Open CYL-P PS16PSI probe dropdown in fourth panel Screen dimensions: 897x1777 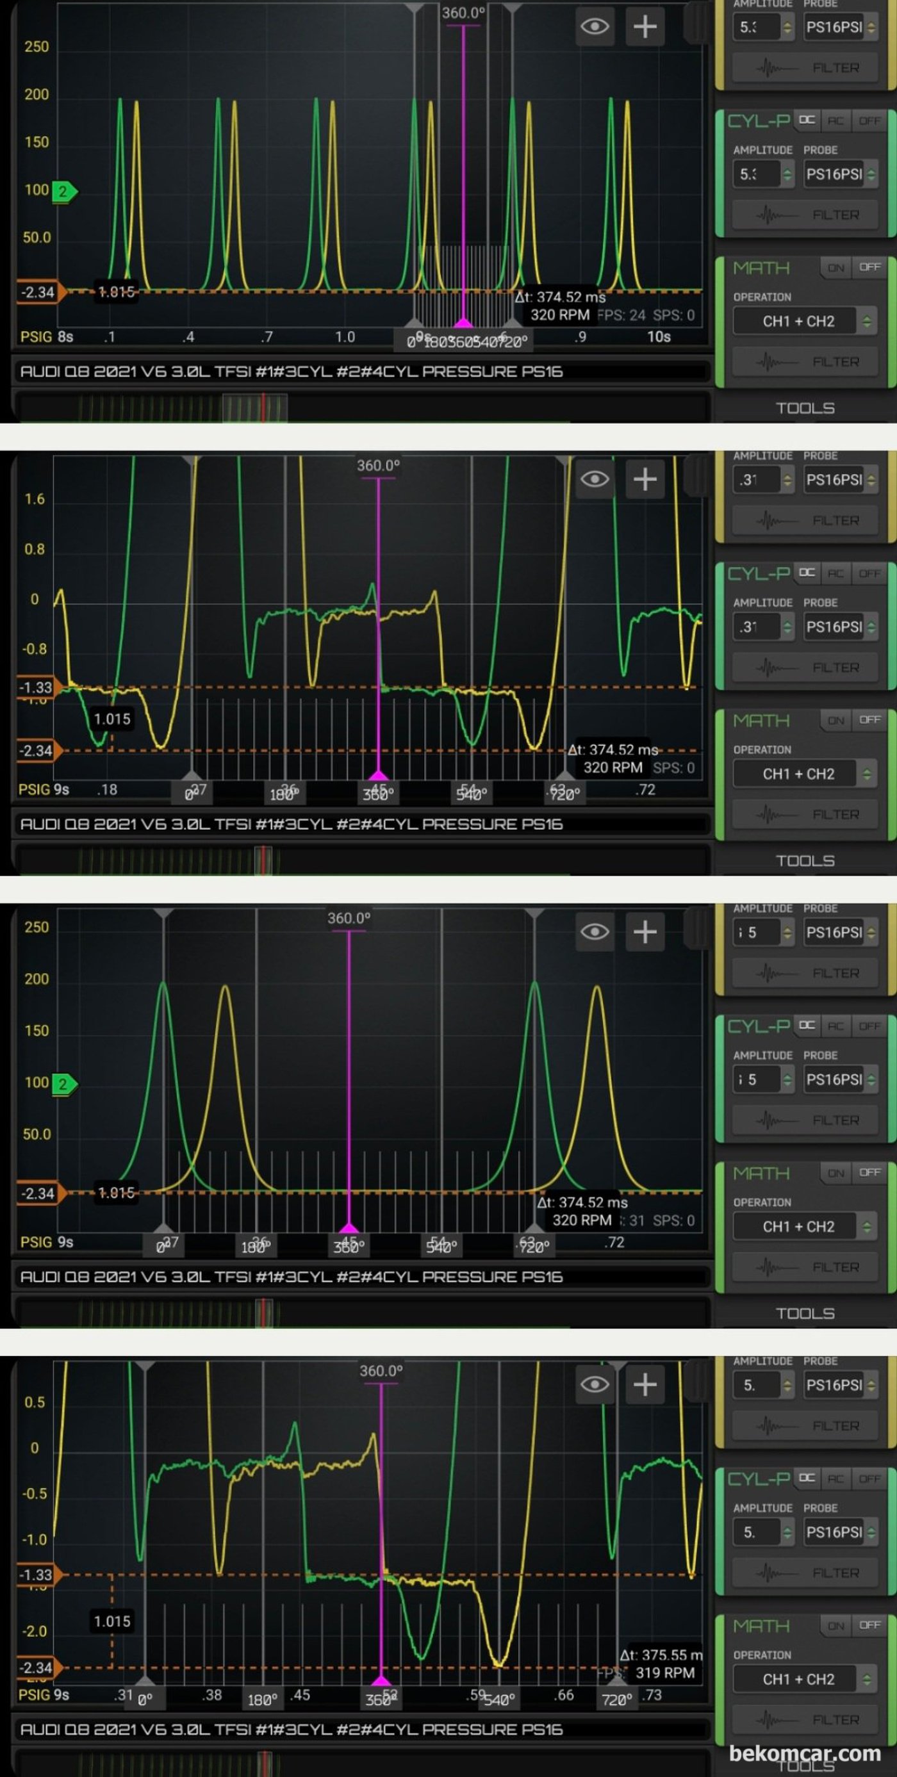click(841, 1532)
